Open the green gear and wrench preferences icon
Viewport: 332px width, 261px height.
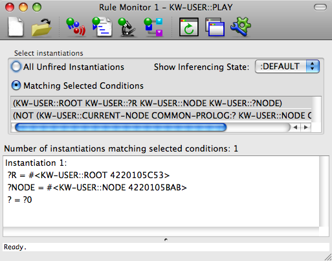pos(241,27)
